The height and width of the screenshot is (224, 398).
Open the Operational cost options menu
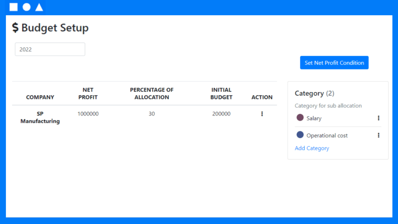[x=379, y=135]
